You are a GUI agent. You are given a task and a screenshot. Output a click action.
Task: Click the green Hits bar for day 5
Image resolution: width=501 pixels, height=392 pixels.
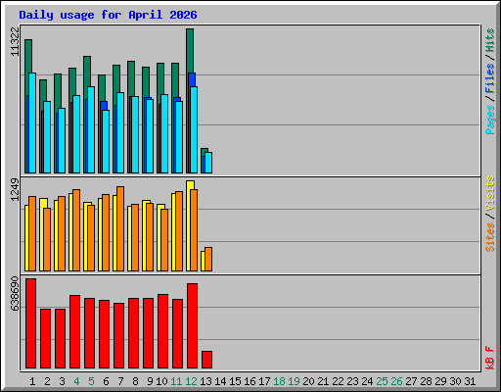(x=87, y=72)
